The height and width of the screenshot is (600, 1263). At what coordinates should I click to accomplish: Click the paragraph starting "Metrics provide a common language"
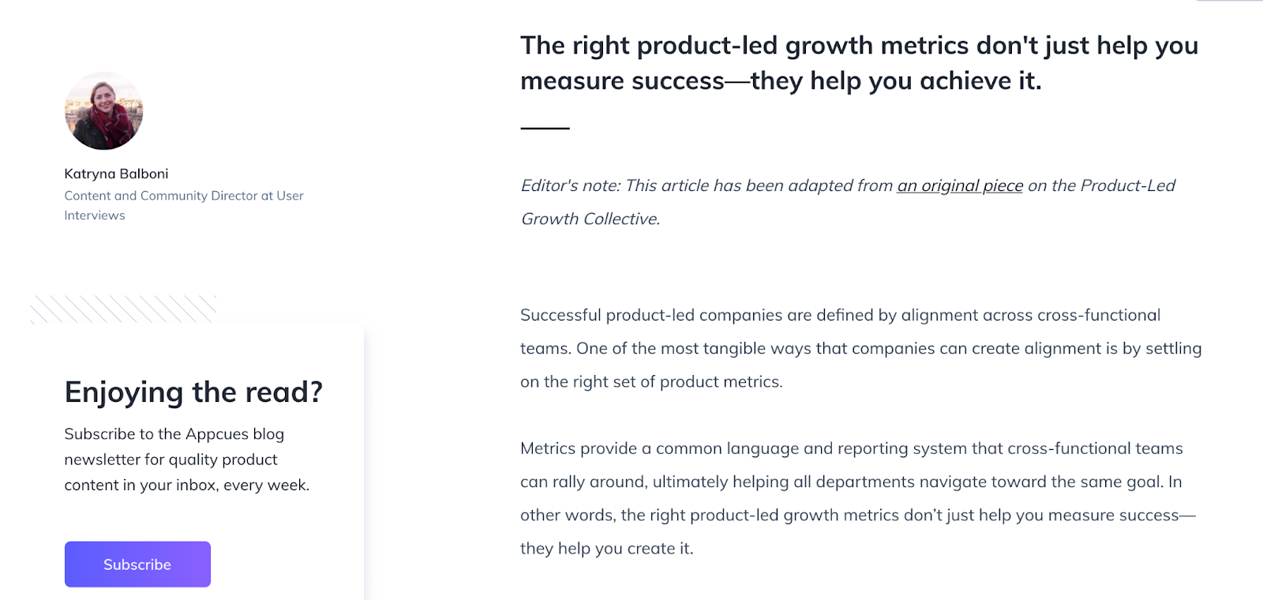(851, 448)
